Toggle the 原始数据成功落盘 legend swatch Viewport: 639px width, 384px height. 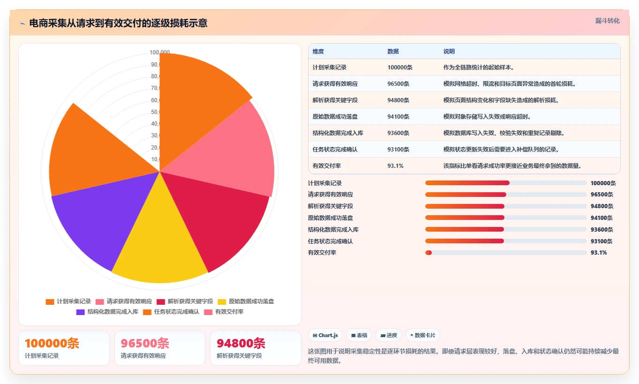tap(222, 301)
